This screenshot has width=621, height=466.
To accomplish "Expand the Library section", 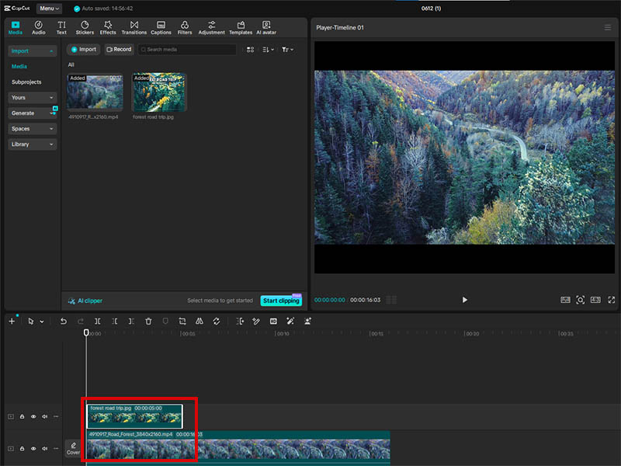I will 32,144.
